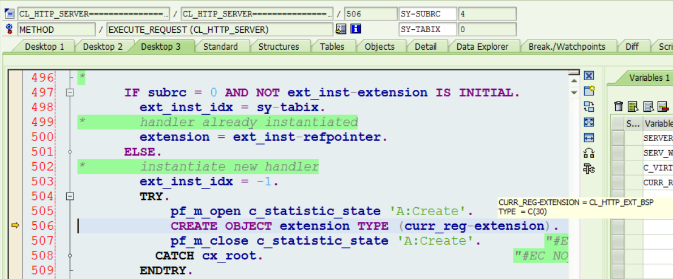Open the Break./Watchpoints tab
Screen dimensions: 673x279
point(567,47)
